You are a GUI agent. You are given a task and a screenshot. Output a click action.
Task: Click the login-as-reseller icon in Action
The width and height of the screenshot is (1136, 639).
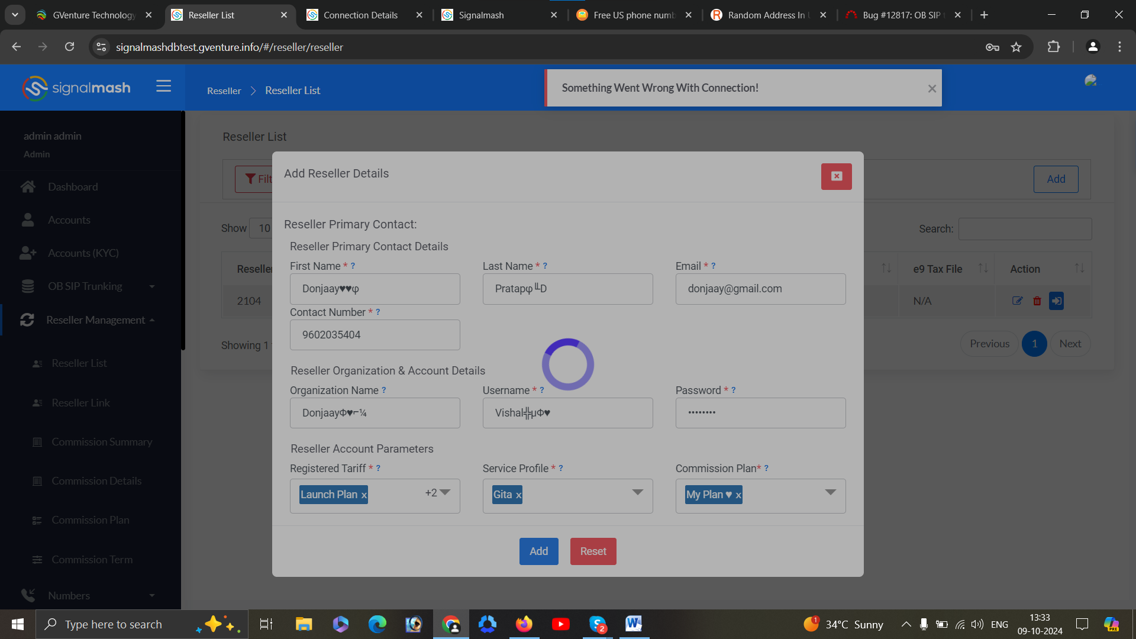[x=1056, y=301]
